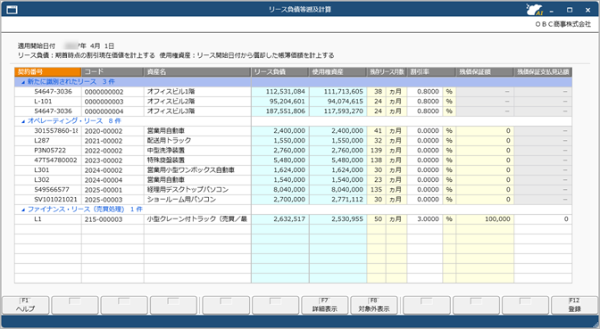Select the 特殊旋盤装置 row name
This screenshot has height=329, width=600.
coord(197,160)
